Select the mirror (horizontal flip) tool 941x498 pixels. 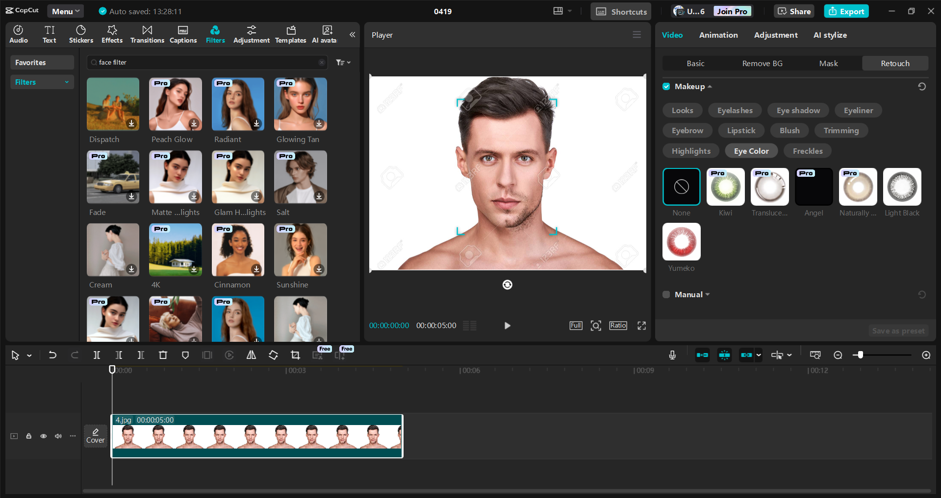point(251,355)
